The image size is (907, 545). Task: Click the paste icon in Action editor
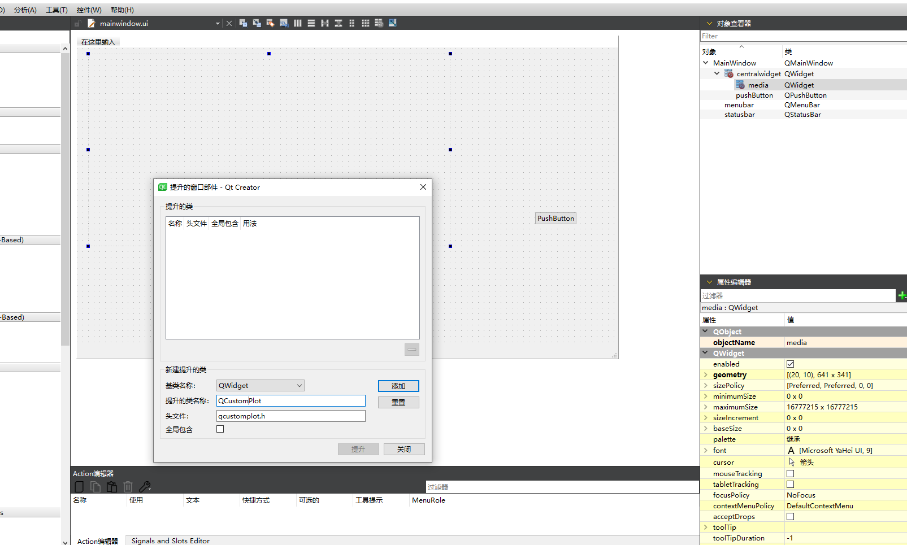112,487
